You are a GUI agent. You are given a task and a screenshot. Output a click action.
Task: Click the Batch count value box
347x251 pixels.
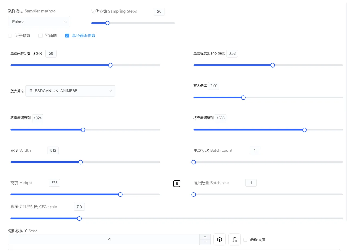click(x=254, y=150)
